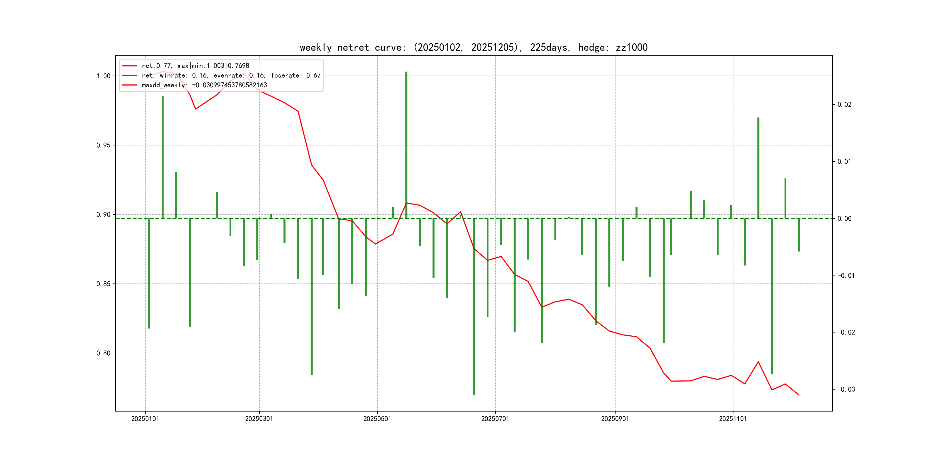The width and height of the screenshot is (925, 462).
Task: Click the -0.03 right axis label
Action: tap(846, 389)
